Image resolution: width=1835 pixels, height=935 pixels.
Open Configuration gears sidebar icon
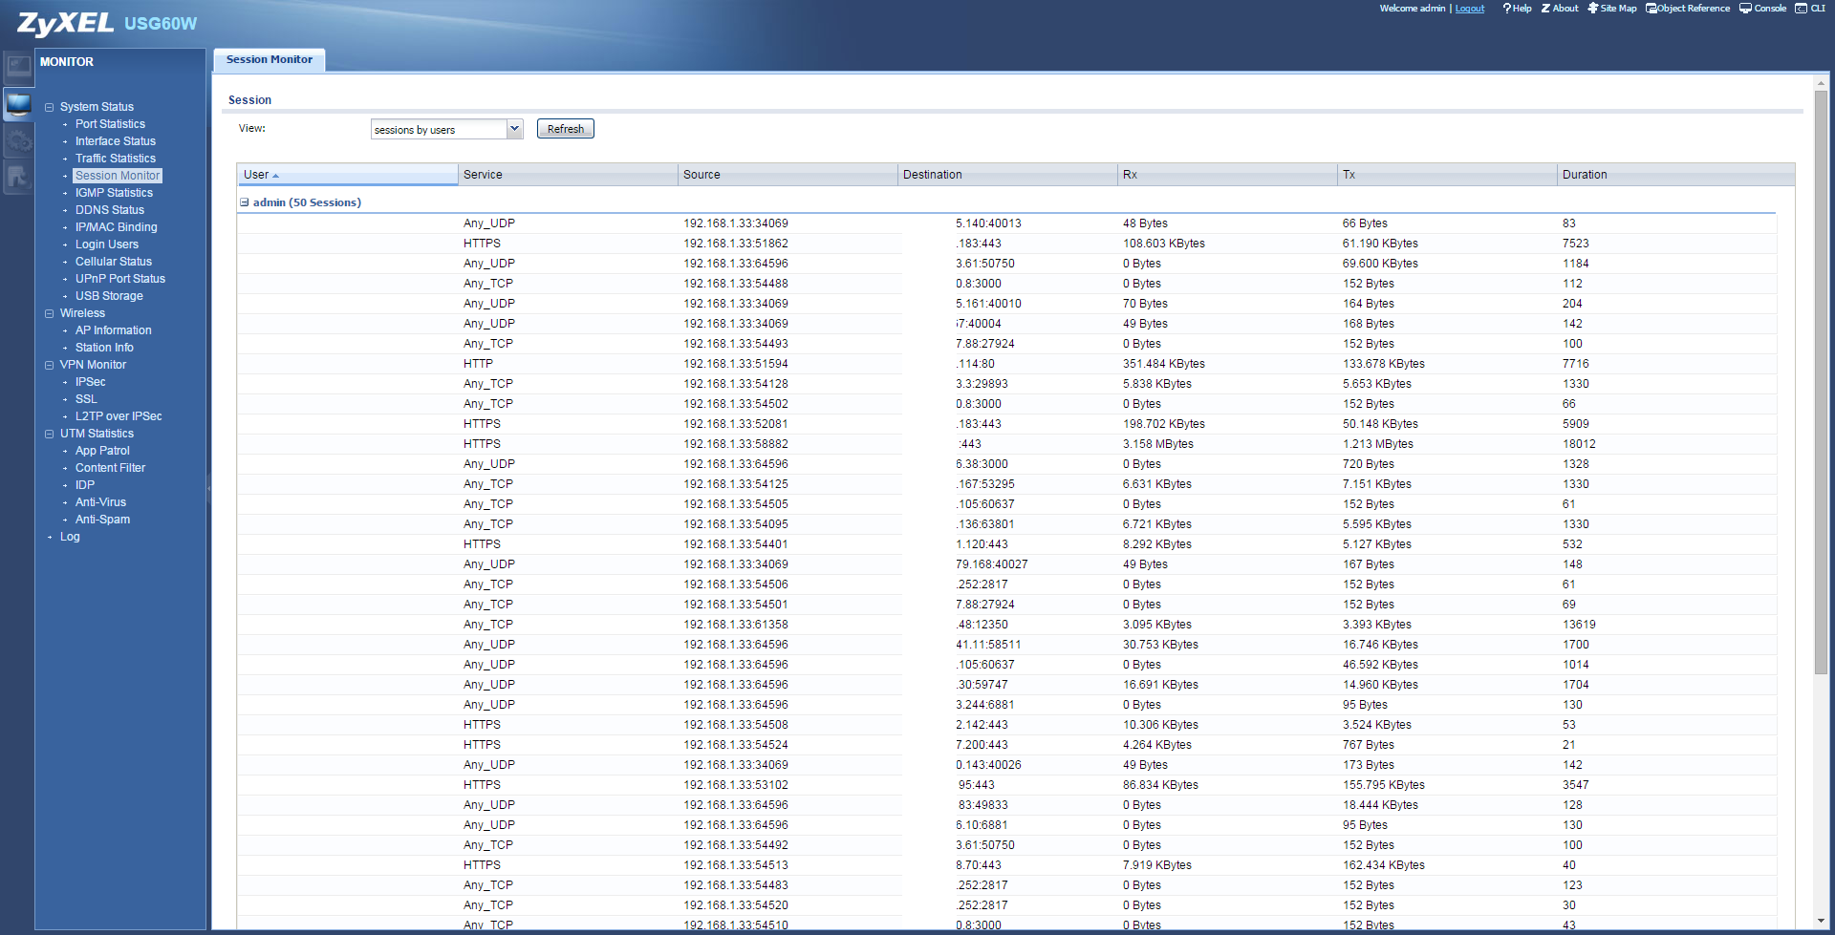pos(18,140)
